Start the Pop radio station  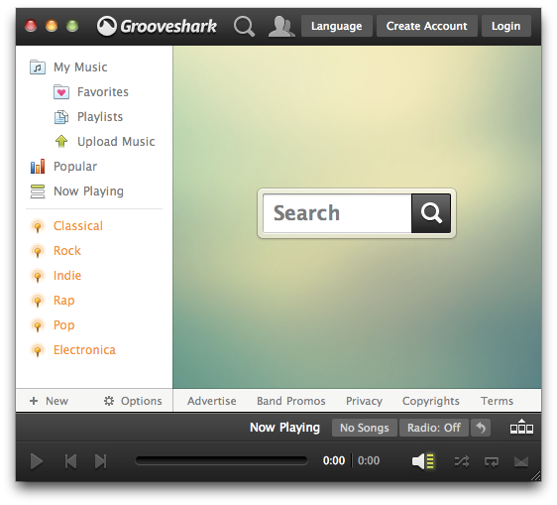(64, 325)
